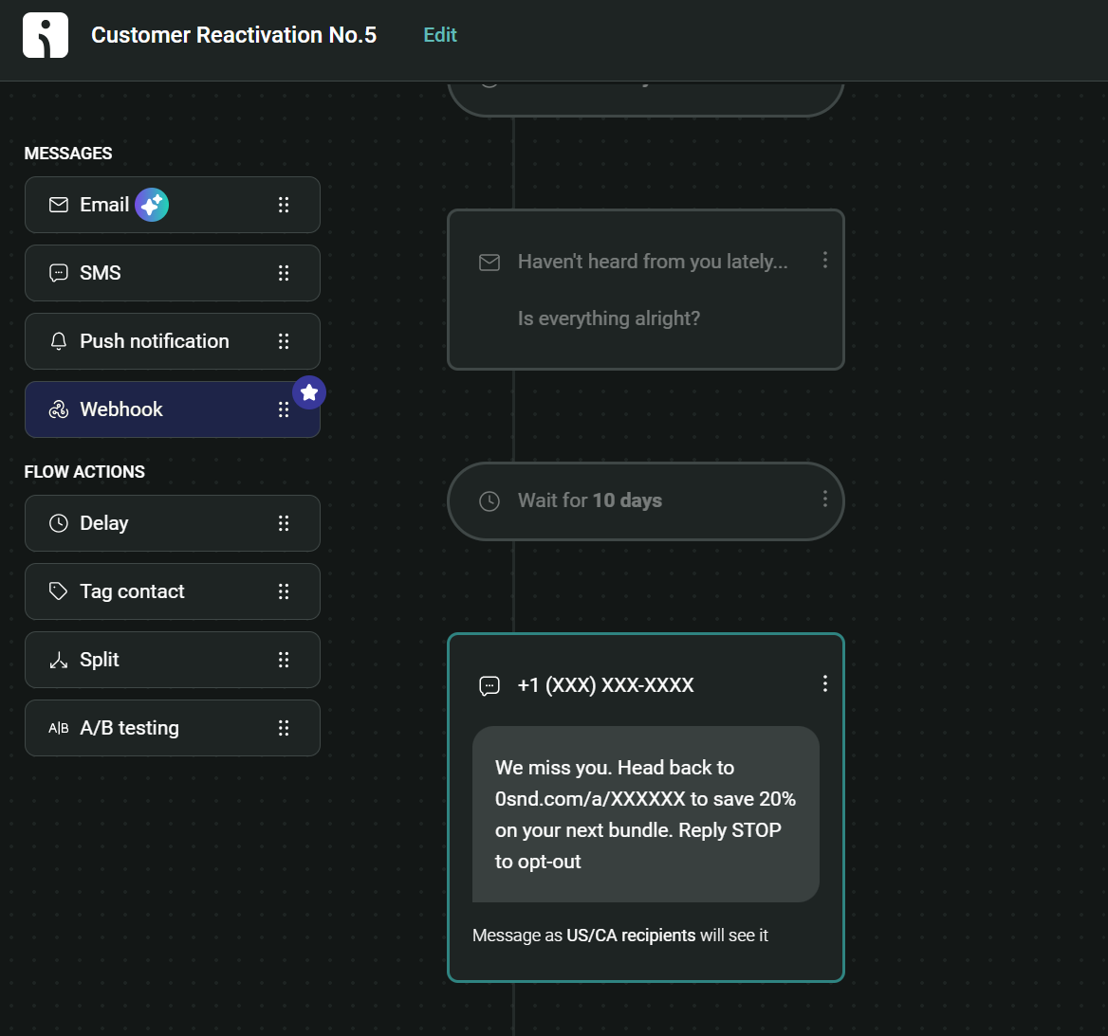Click the envelope icon on Email block

[x=59, y=205]
